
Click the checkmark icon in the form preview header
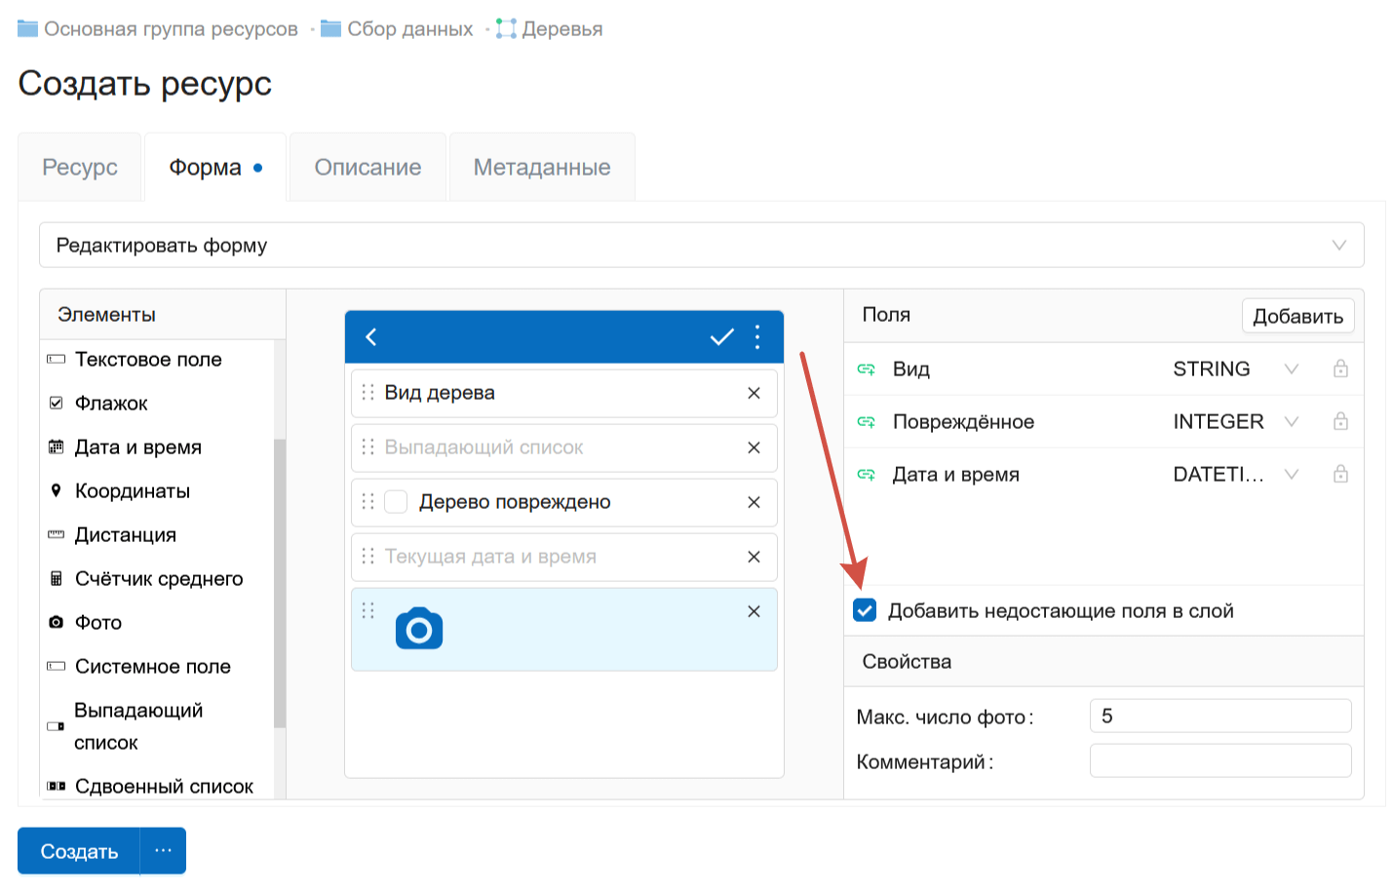pyautogui.click(x=721, y=337)
